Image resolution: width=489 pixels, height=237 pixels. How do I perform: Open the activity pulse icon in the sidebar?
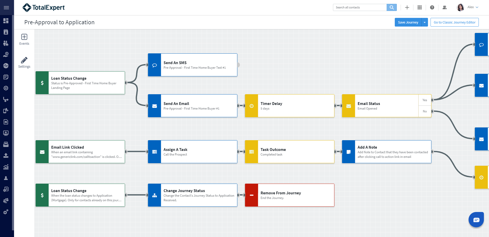pyautogui.click(x=6, y=66)
